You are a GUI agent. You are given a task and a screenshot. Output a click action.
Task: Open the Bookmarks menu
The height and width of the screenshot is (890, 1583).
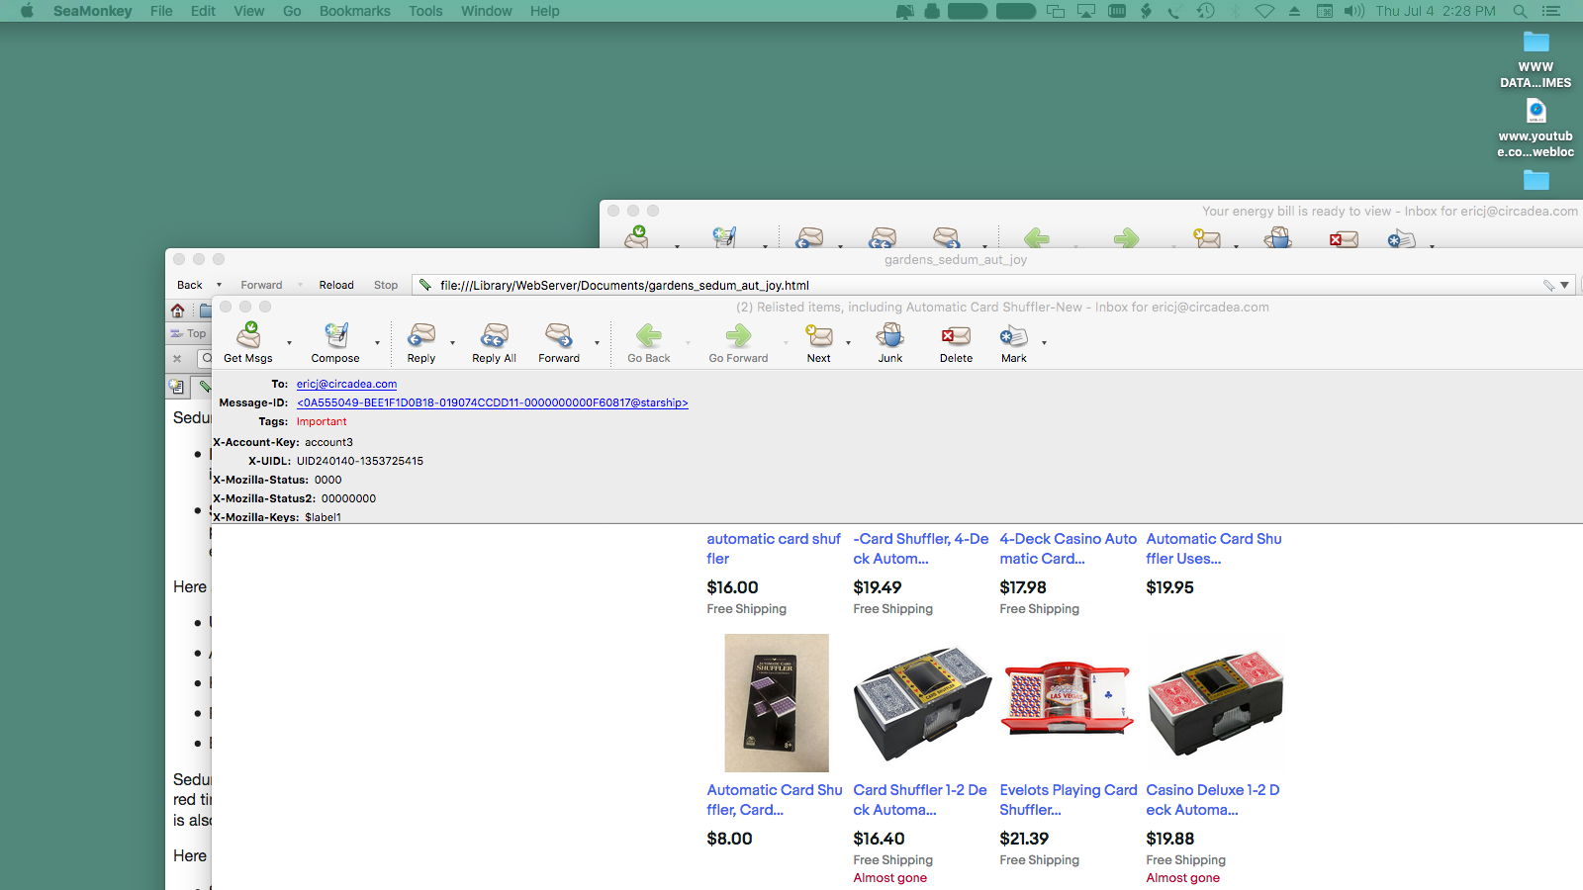coord(354,11)
